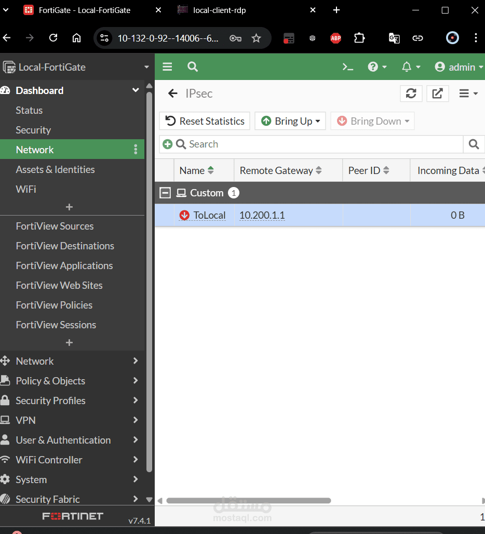Bookmark this page with star icon
The image size is (485, 534).
tap(256, 38)
